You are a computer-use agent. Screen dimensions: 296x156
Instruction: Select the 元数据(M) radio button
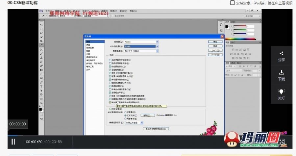[125, 112]
